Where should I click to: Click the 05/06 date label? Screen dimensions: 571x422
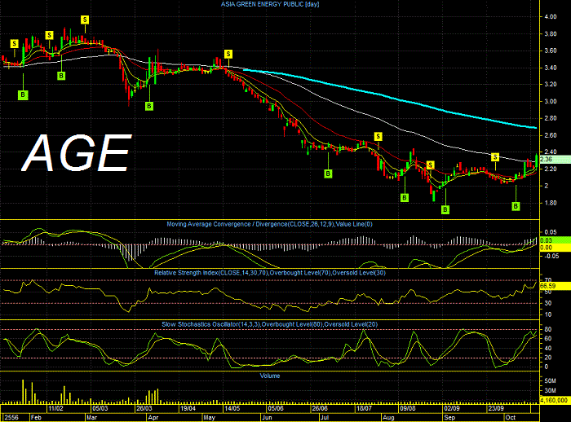point(276,408)
